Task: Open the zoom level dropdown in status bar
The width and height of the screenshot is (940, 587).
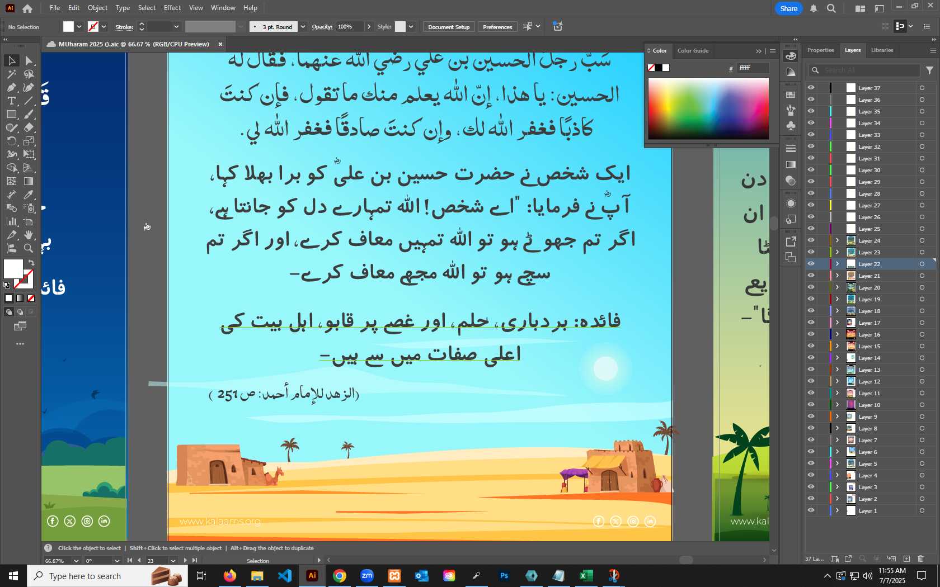Action: coord(76,561)
